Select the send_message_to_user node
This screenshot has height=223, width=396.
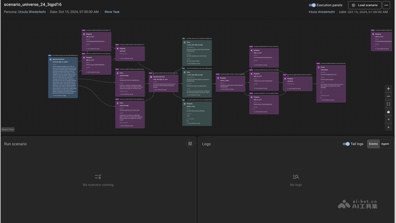tap(163, 83)
